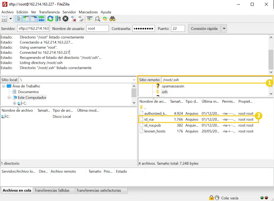This screenshot has width=274, height=201.
Task: Toggle the message log display
Action: (19, 19)
